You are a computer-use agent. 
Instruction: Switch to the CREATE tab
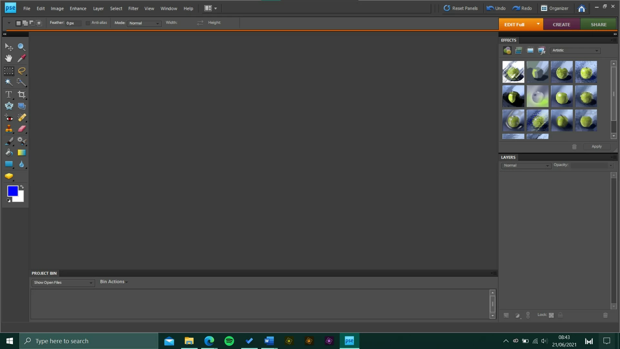click(561, 25)
